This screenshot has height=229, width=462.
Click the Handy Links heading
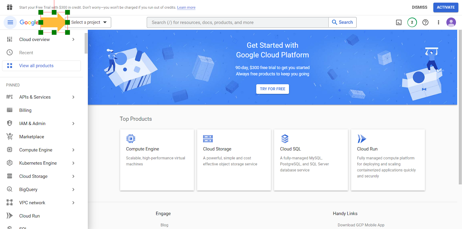click(x=345, y=213)
